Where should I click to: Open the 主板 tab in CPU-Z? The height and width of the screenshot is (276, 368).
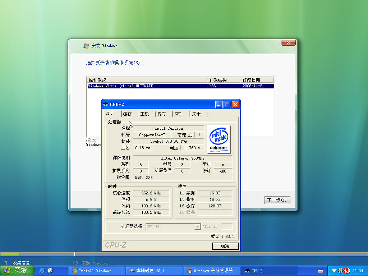coord(147,114)
